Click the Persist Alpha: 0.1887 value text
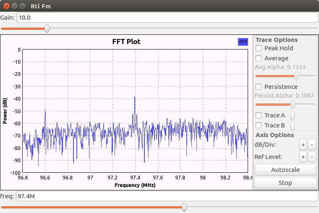 coord(284,96)
